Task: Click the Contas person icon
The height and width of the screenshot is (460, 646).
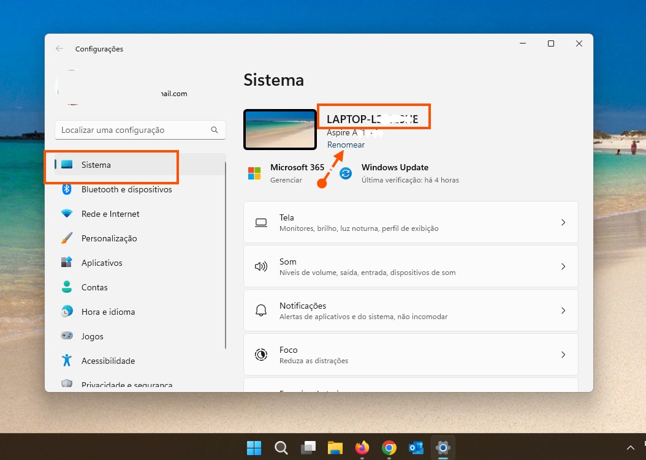Action: 67,287
